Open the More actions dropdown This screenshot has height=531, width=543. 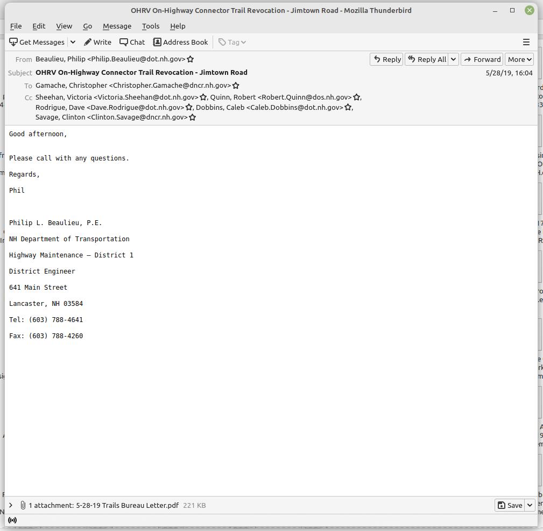(x=519, y=59)
